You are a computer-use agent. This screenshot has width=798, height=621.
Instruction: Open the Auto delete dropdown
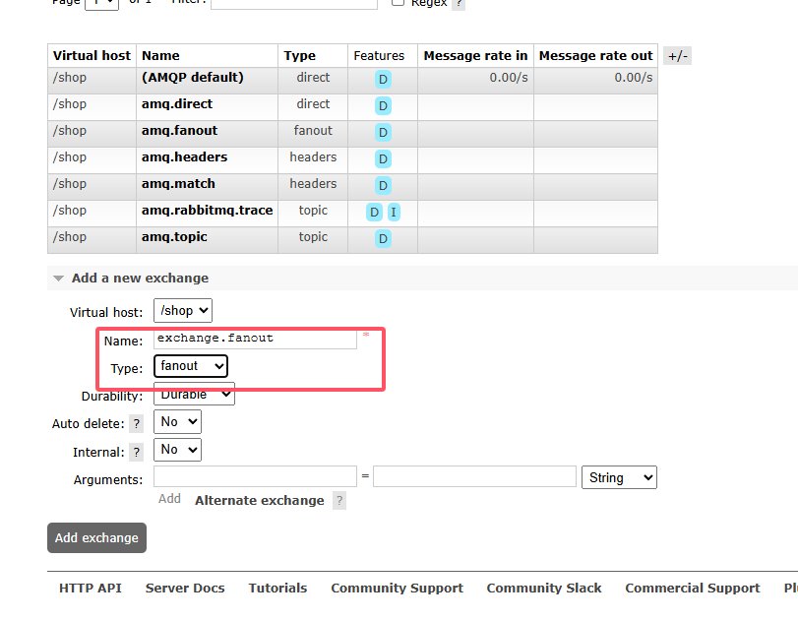[x=177, y=421]
